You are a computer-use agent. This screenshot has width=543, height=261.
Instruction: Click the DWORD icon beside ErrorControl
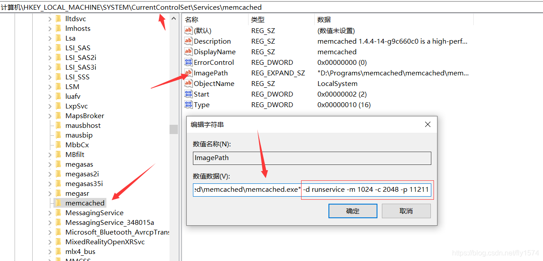pyautogui.click(x=189, y=62)
